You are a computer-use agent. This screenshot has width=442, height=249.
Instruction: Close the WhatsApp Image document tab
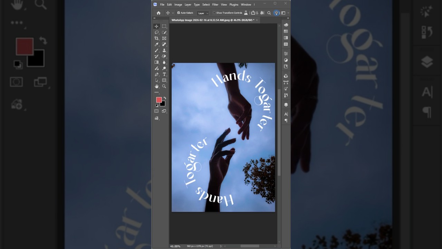257,20
